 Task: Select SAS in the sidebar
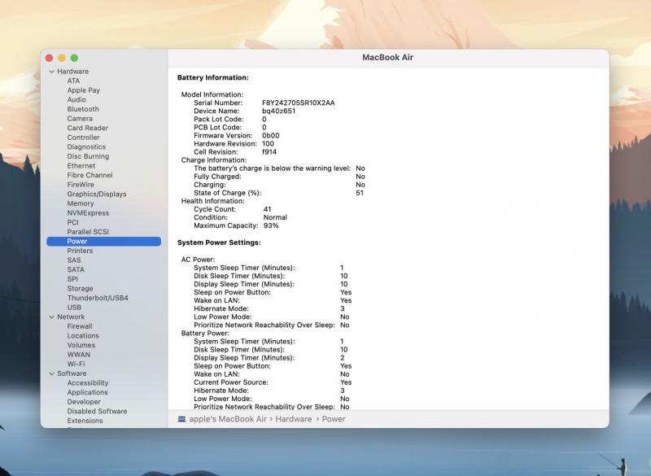click(x=74, y=260)
